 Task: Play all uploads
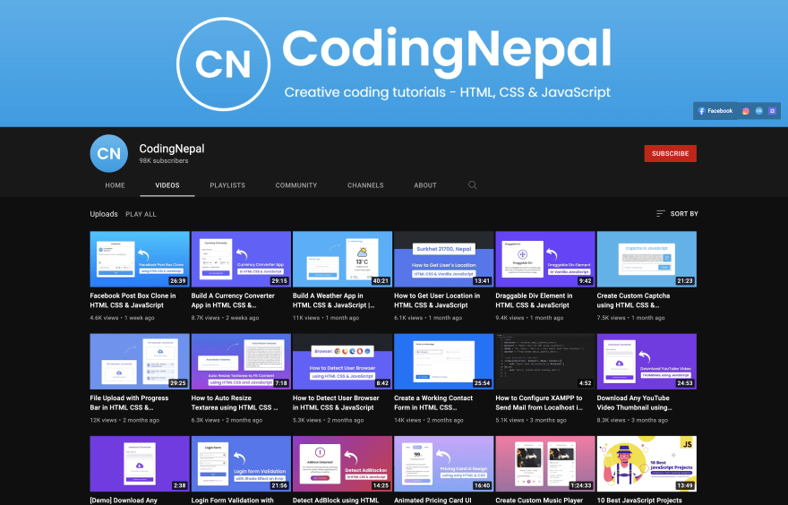pyautogui.click(x=141, y=214)
